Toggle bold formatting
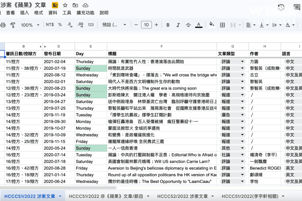302x201 pixels. tap(168, 25)
